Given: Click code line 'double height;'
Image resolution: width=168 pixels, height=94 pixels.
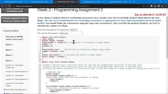Looking at the screenshot, I should (x=52, y=74).
